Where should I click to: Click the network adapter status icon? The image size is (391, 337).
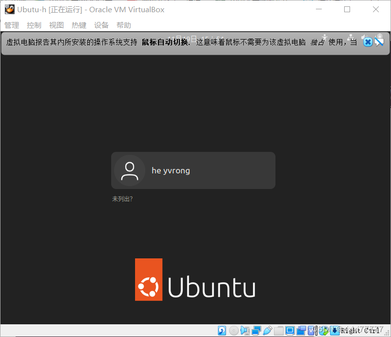[x=256, y=331]
